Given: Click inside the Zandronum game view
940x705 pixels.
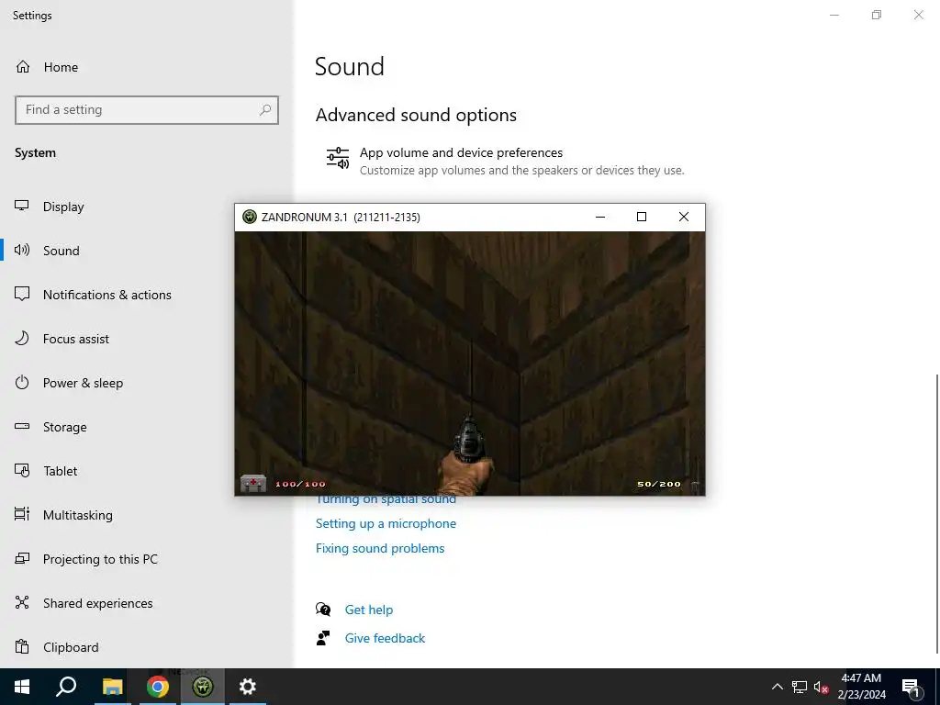Looking at the screenshot, I should coord(469,364).
